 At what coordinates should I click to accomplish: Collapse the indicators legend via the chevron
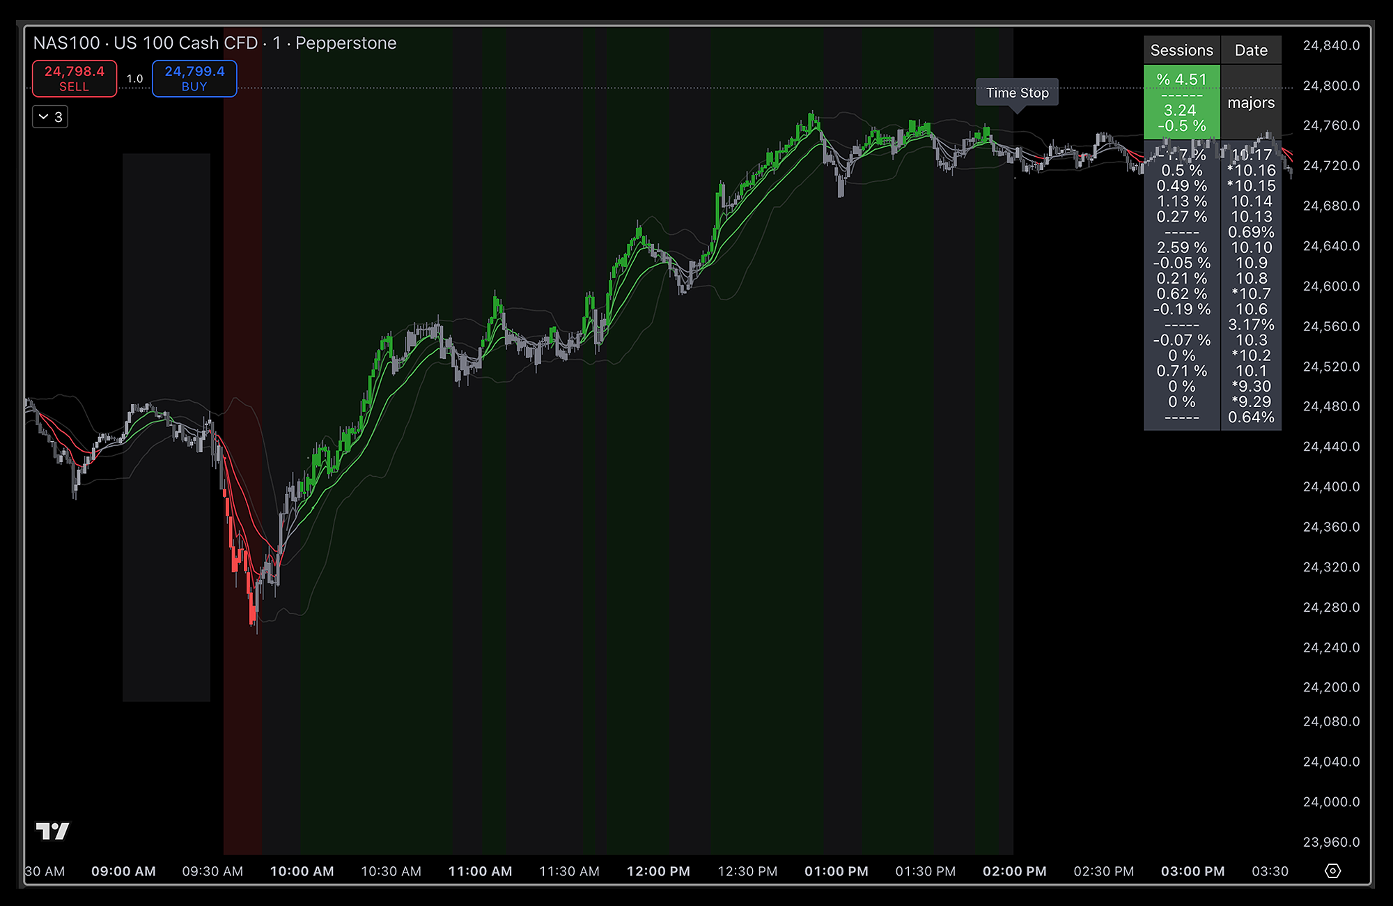pos(43,117)
